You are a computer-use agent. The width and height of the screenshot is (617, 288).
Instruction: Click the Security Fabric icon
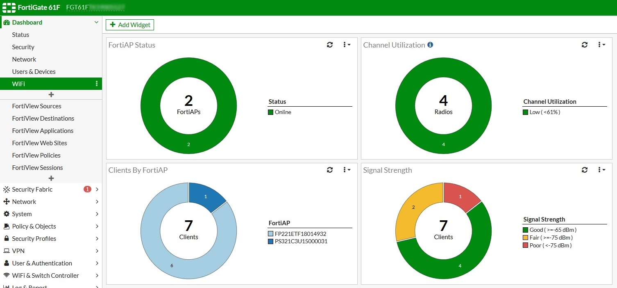coord(7,190)
